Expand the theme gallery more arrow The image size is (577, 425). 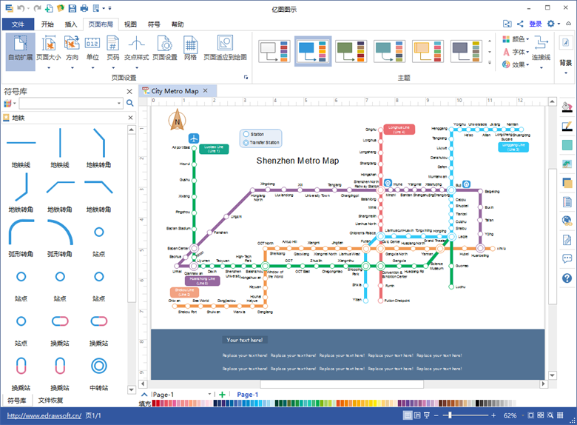click(490, 63)
